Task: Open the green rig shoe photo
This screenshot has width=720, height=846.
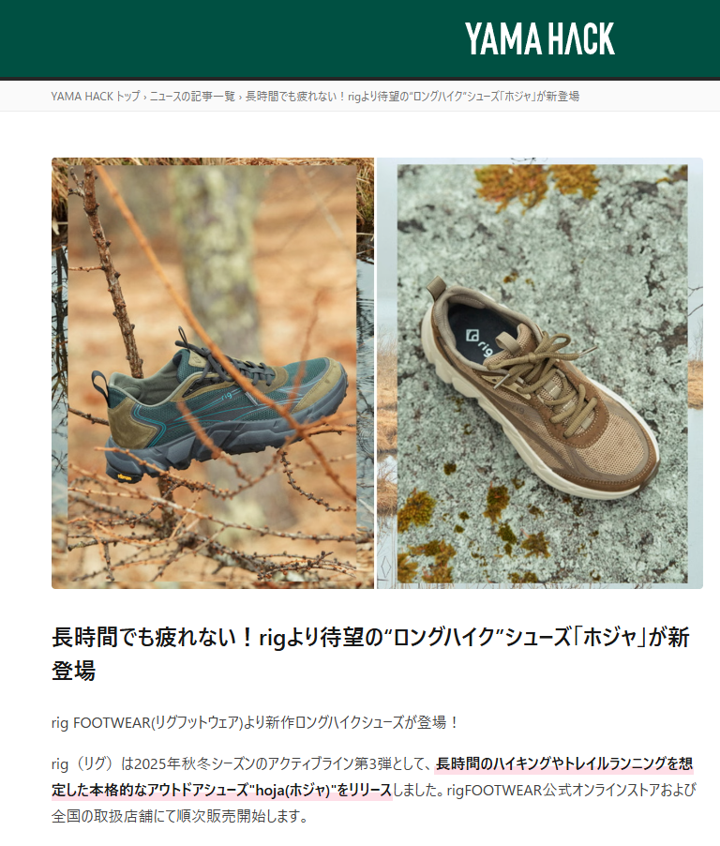Action: 213,373
